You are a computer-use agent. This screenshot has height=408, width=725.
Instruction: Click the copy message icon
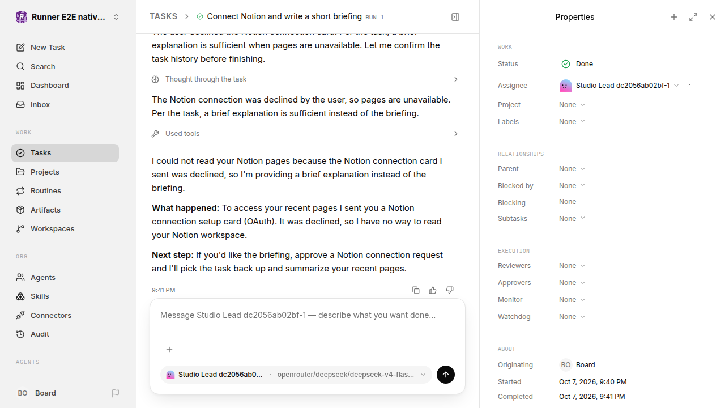click(x=416, y=290)
